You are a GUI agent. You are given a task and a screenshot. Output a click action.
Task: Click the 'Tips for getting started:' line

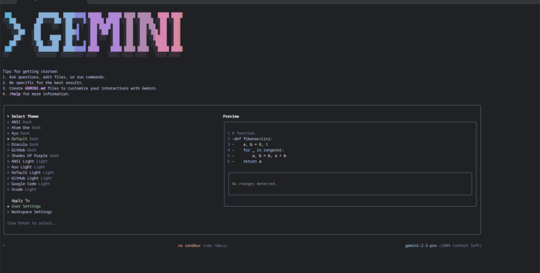31,72
